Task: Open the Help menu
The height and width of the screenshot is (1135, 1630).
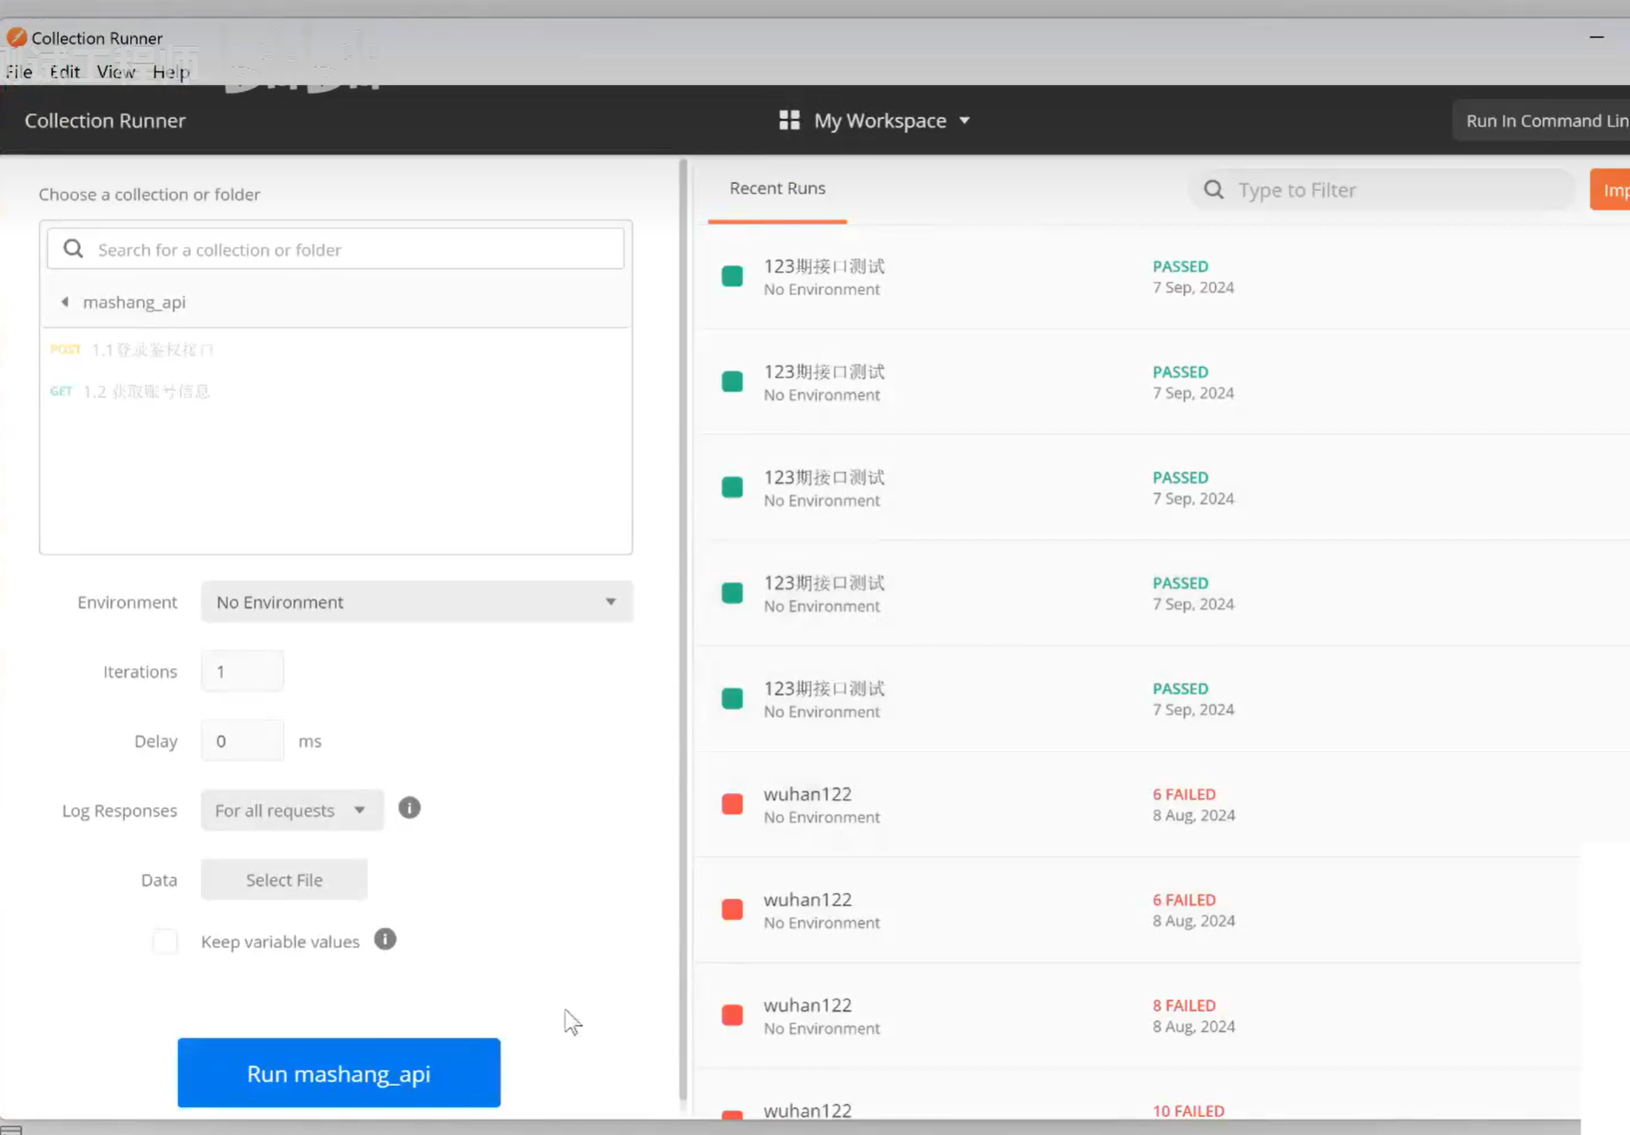Action: click(x=171, y=72)
